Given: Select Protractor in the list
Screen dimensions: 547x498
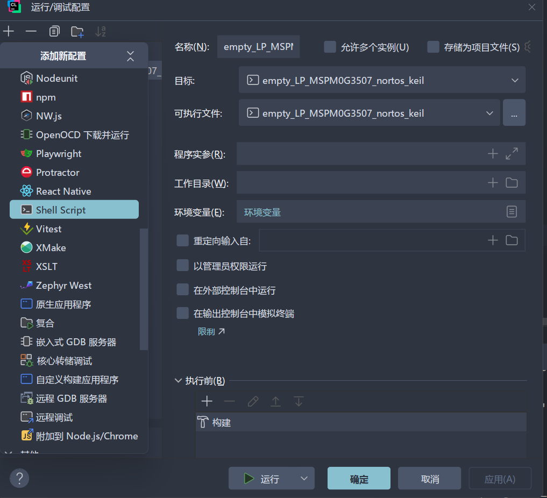Looking at the screenshot, I should click(74, 172).
